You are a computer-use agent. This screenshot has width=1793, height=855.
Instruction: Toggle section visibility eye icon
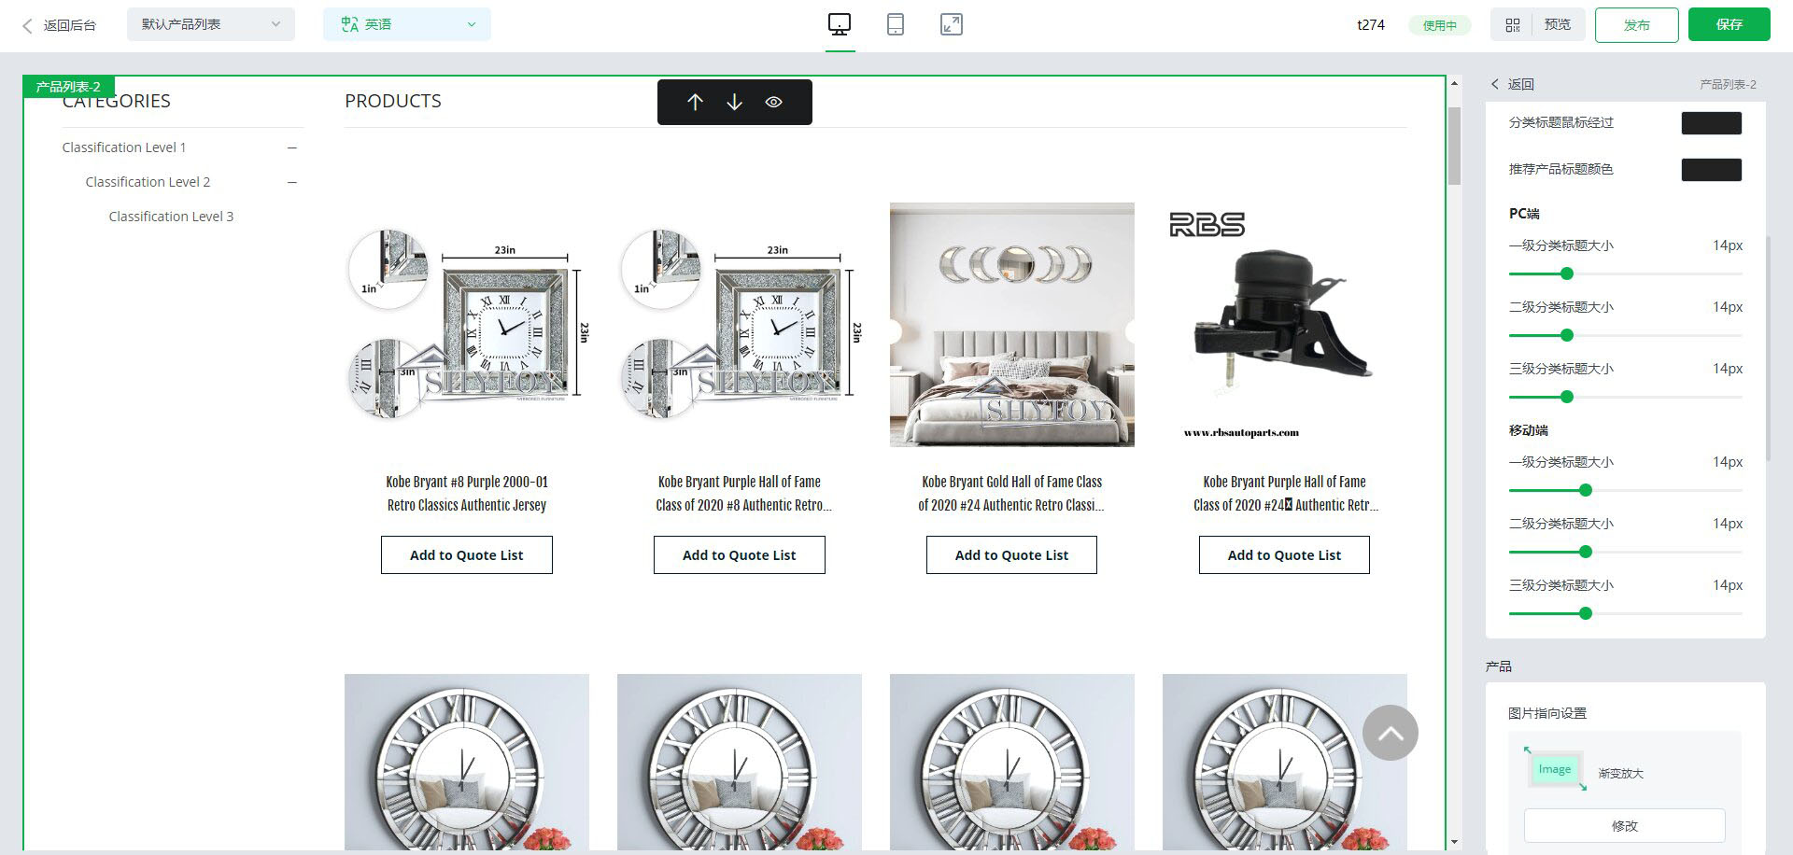(x=773, y=102)
